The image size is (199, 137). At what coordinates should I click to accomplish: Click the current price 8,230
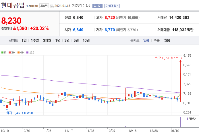11,21
